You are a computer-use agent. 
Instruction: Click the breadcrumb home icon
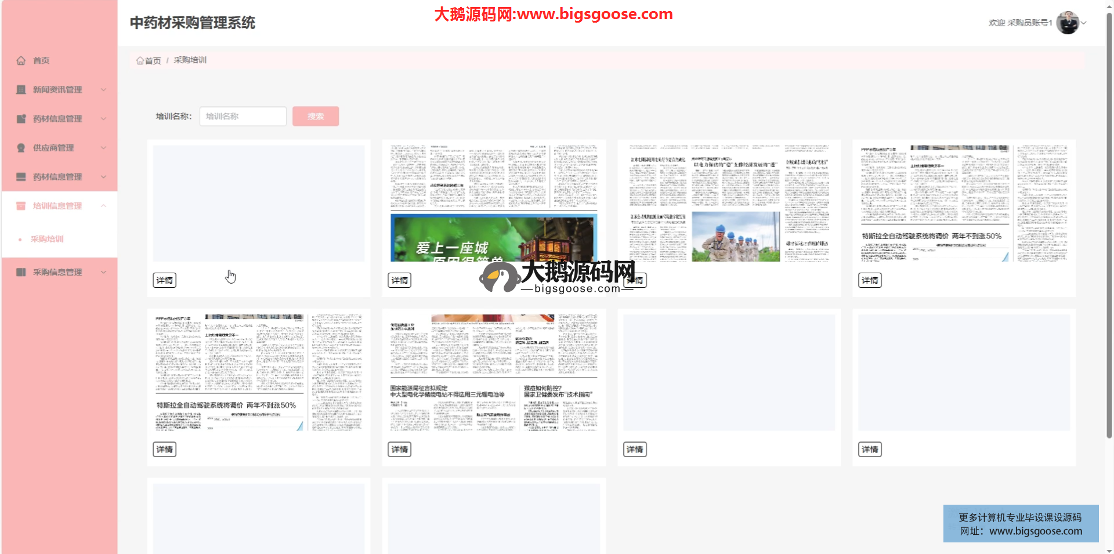[x=140, y=60]
